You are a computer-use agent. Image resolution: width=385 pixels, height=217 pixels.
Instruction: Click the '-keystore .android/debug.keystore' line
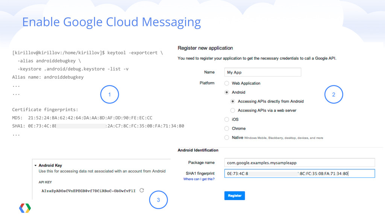[x=73, y=69]
